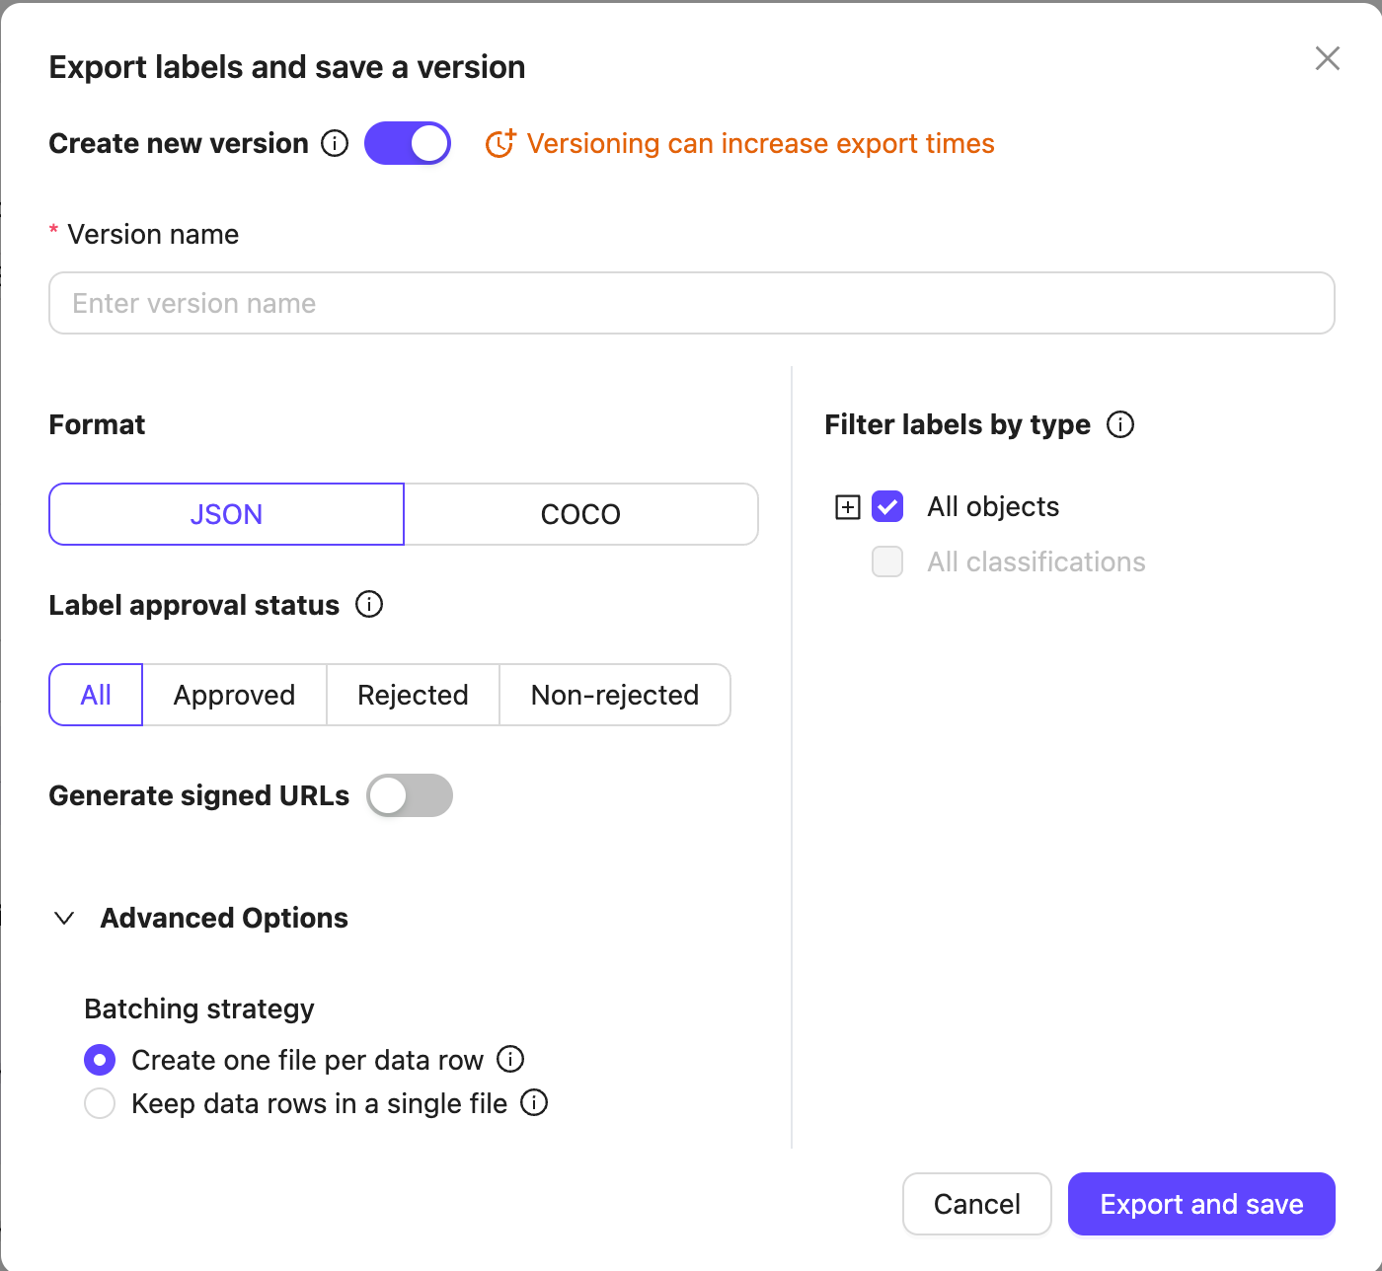Click the orange clock versioning warning icon
1382x1271 pixels.
click(x=500, y=144)
